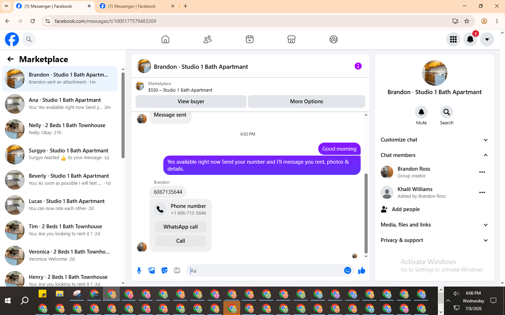Screen dimensions: 505x315
Task: Attach a photo file icon
Action: pos(152,270)
